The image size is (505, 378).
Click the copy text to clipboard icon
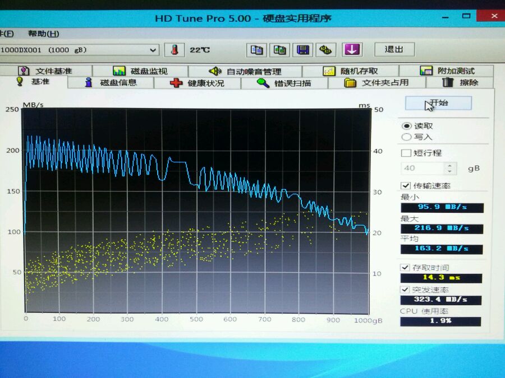click(x=256, y=50)
